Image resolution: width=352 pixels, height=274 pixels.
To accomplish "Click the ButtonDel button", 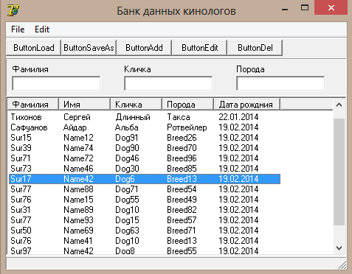I will pyautogui.click(x=255, y=48).
